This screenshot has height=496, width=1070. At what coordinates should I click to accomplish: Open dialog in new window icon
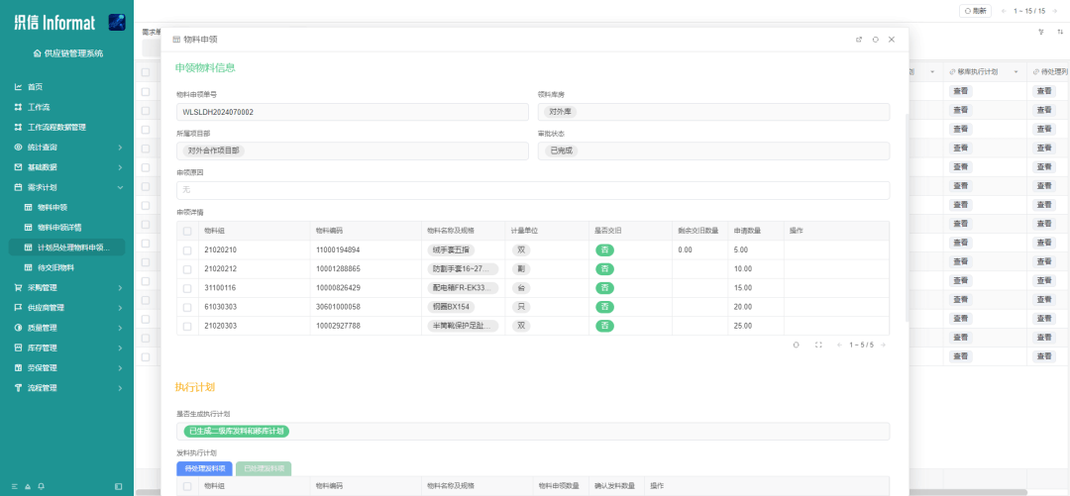tap(859, 40)
